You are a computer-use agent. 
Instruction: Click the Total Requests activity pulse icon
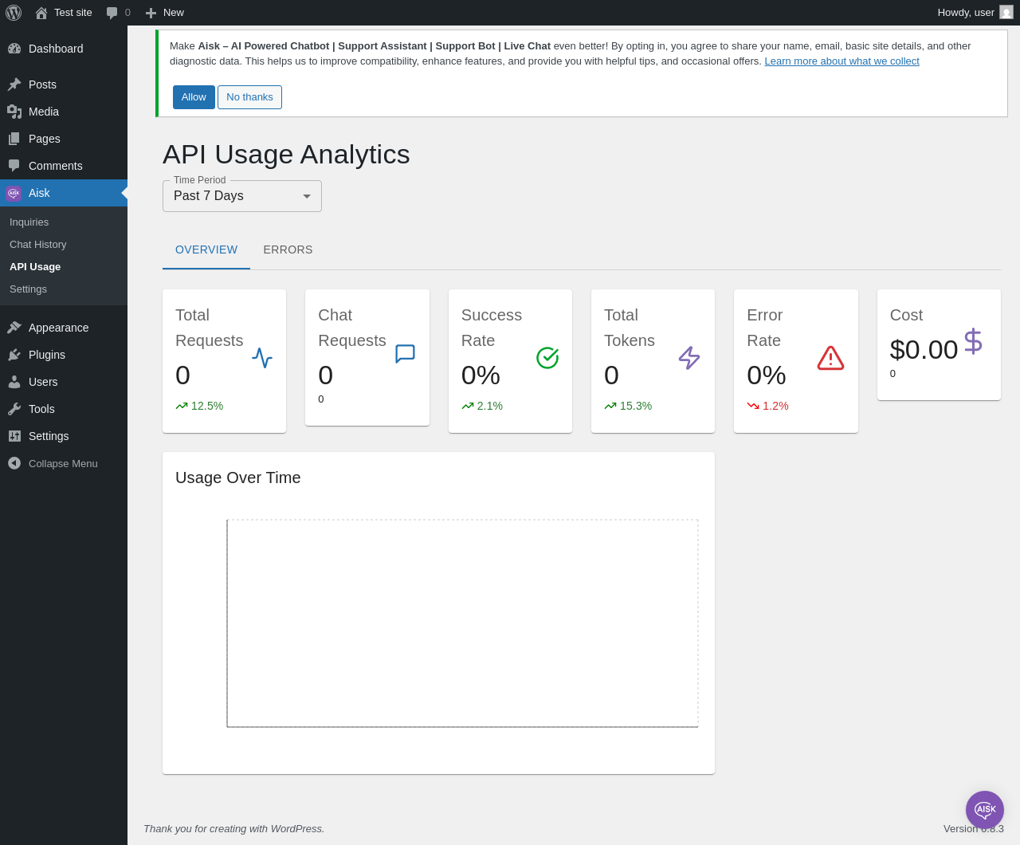[x=262, y=357]
